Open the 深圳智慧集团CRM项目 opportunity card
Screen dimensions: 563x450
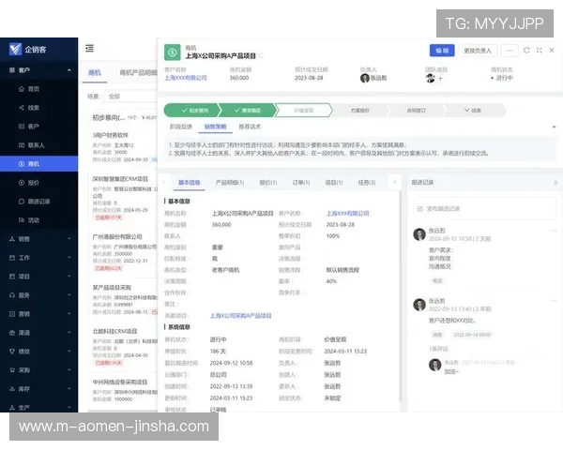click(123, 199)
